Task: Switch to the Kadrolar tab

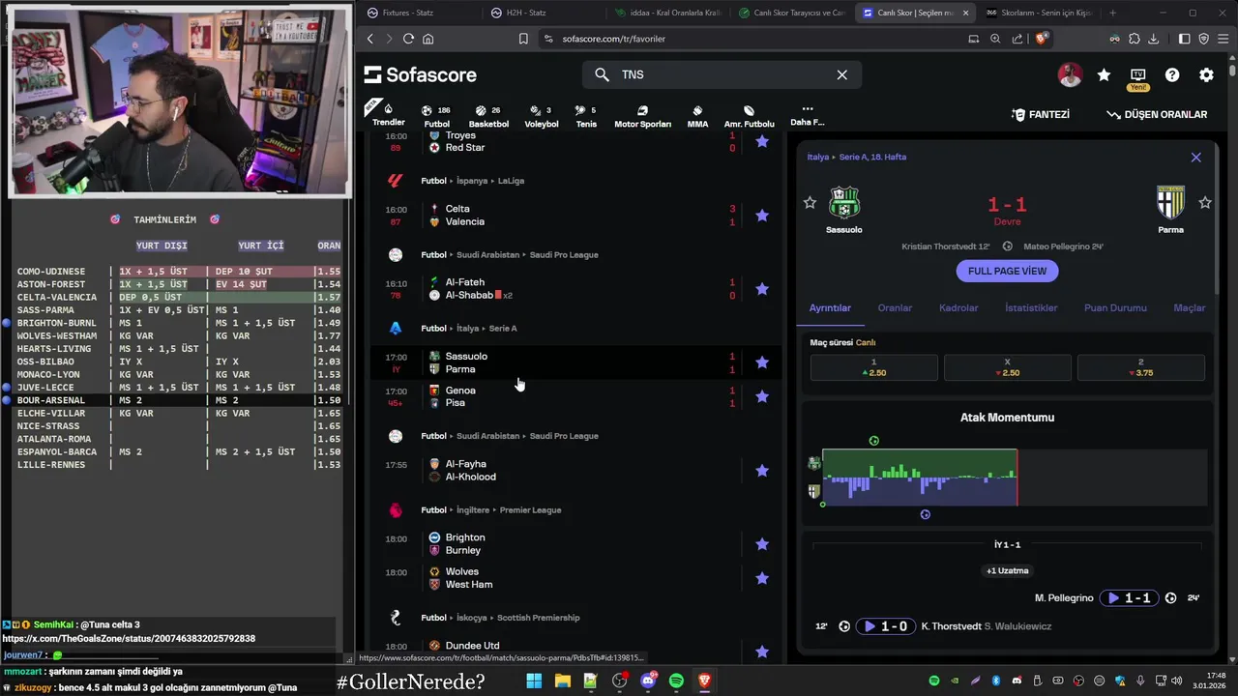Action: tap(958, 308)
